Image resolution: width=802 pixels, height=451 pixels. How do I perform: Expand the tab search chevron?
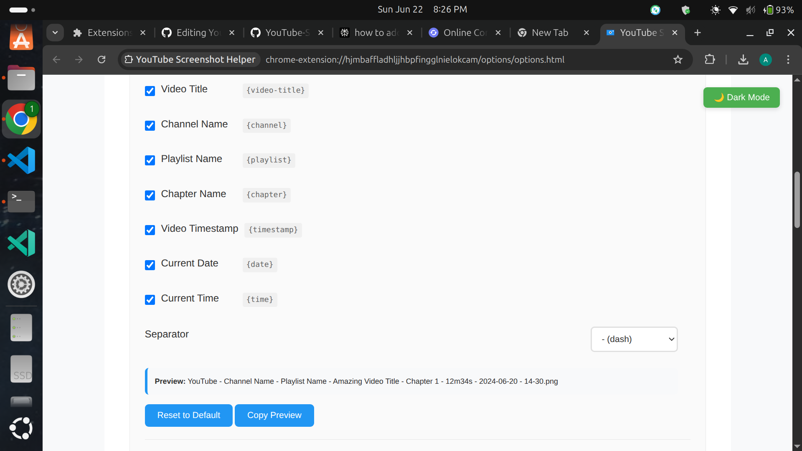point(55,33)
